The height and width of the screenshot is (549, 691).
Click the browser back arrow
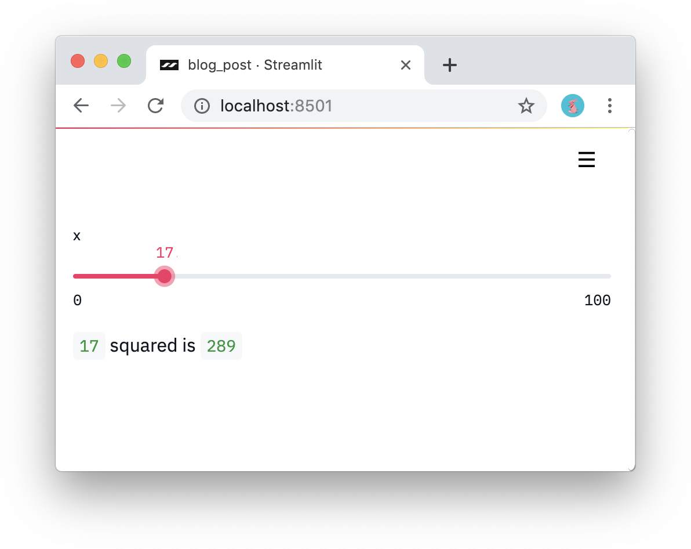(x=81, y=106)
